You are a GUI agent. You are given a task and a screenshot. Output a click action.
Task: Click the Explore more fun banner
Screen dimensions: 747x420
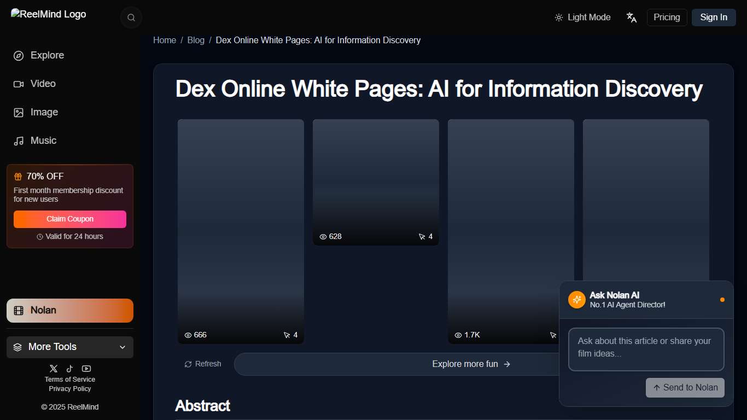(x=471, y=364)
